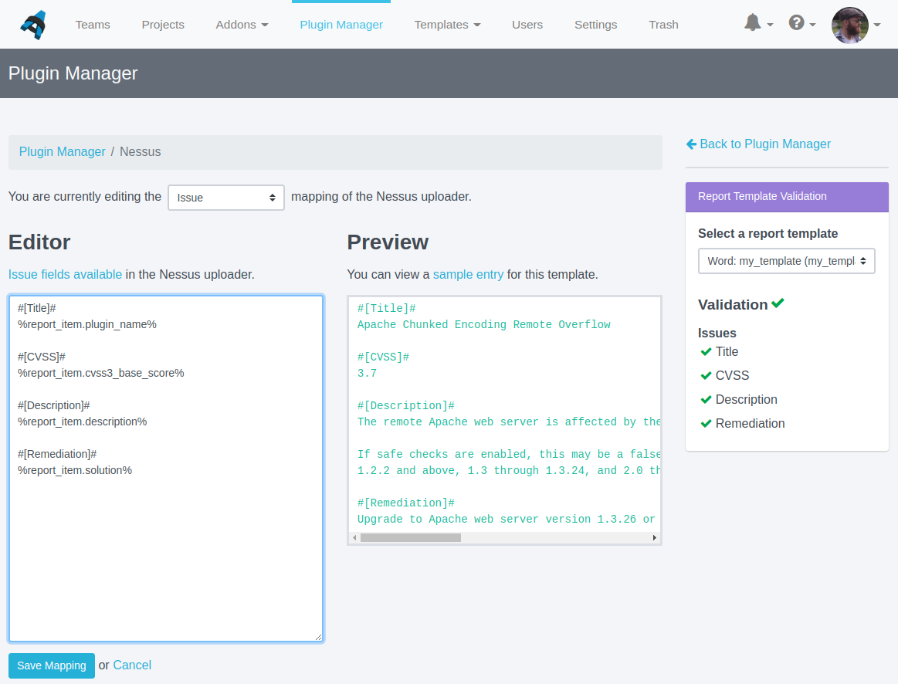Screen dimensions: 898x684
Task: Open the Settings menu item
Action: (595, 24)
